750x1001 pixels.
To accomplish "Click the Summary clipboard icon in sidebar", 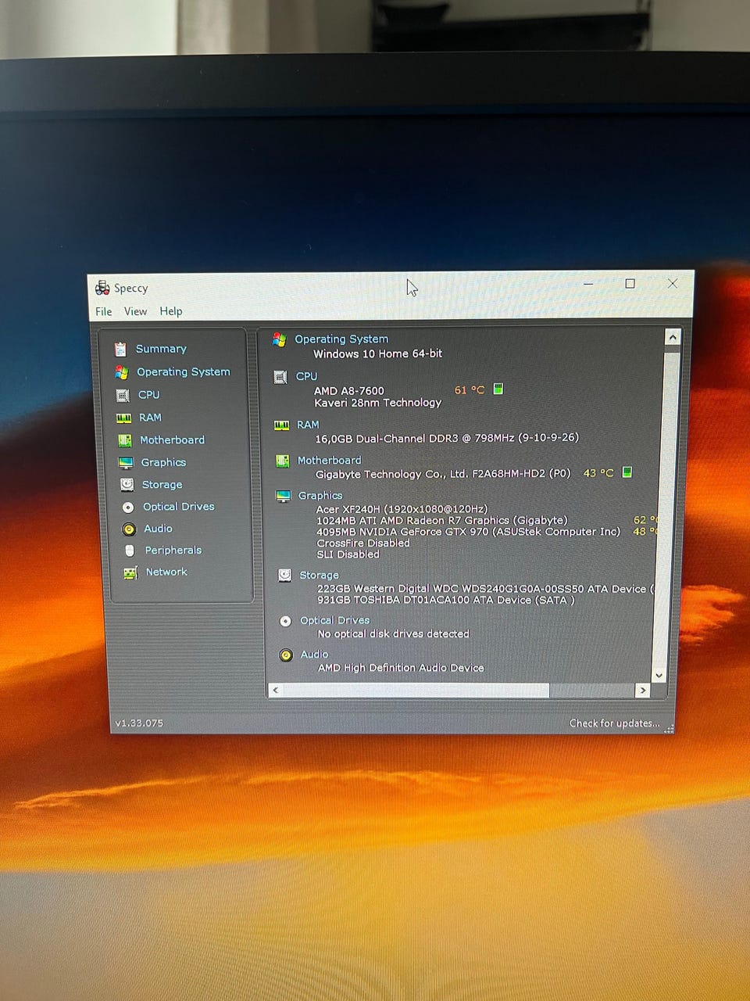I will (x=120, y=349).
